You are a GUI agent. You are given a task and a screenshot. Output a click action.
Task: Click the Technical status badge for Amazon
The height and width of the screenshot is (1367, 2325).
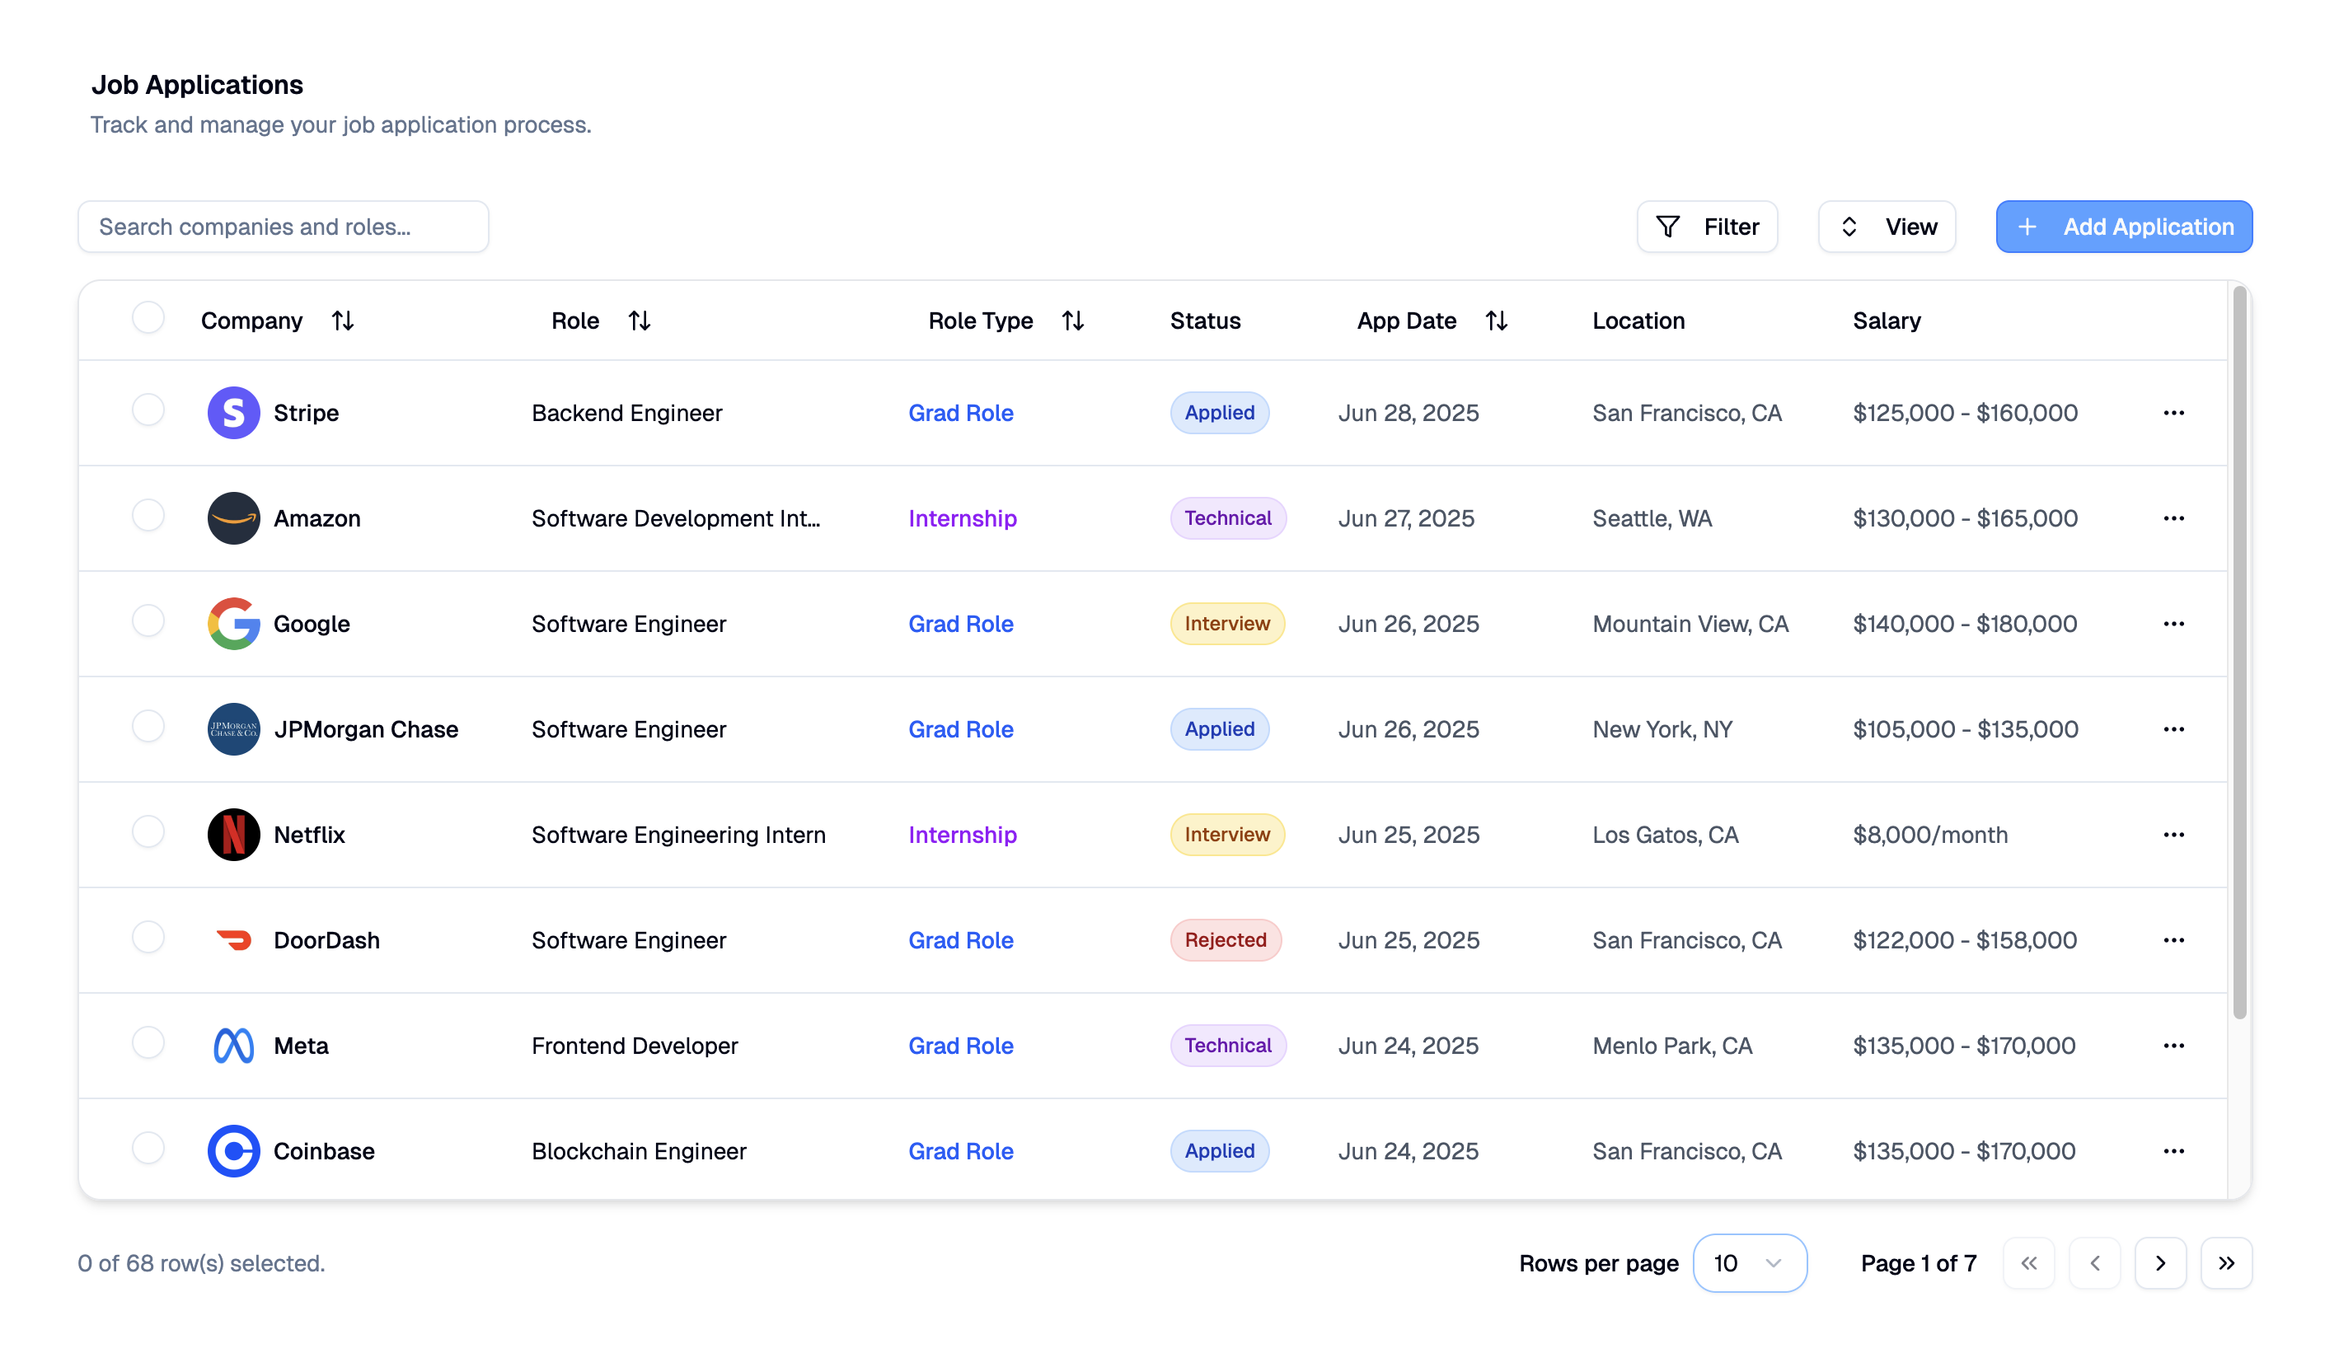pyautogui.click(x=1228, y=518)
